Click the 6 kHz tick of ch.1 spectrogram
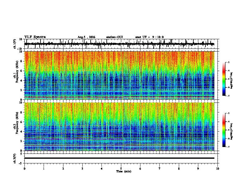Screen dimensions: 245x189 point(22,71)
